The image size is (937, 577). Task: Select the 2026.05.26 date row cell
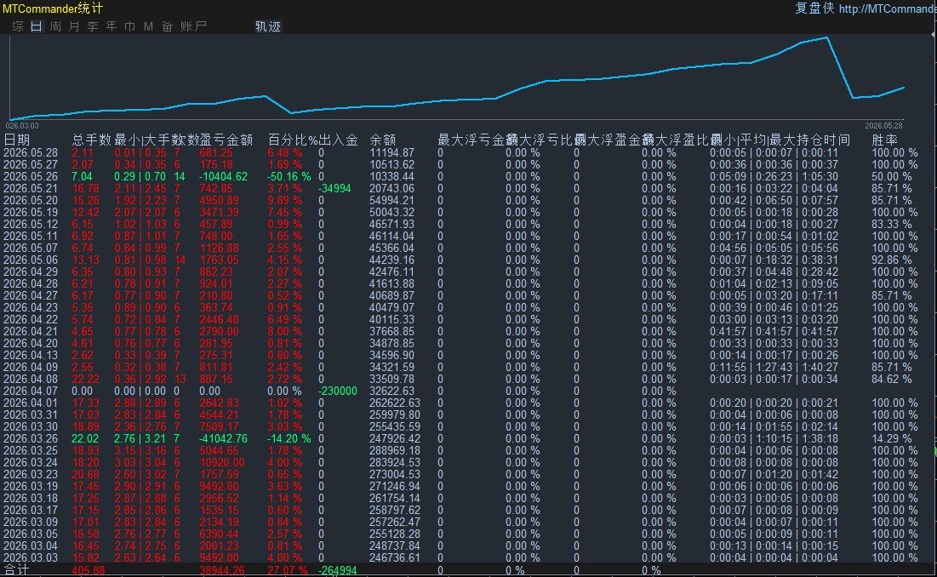pyautogui.click(x=31, y=176)
